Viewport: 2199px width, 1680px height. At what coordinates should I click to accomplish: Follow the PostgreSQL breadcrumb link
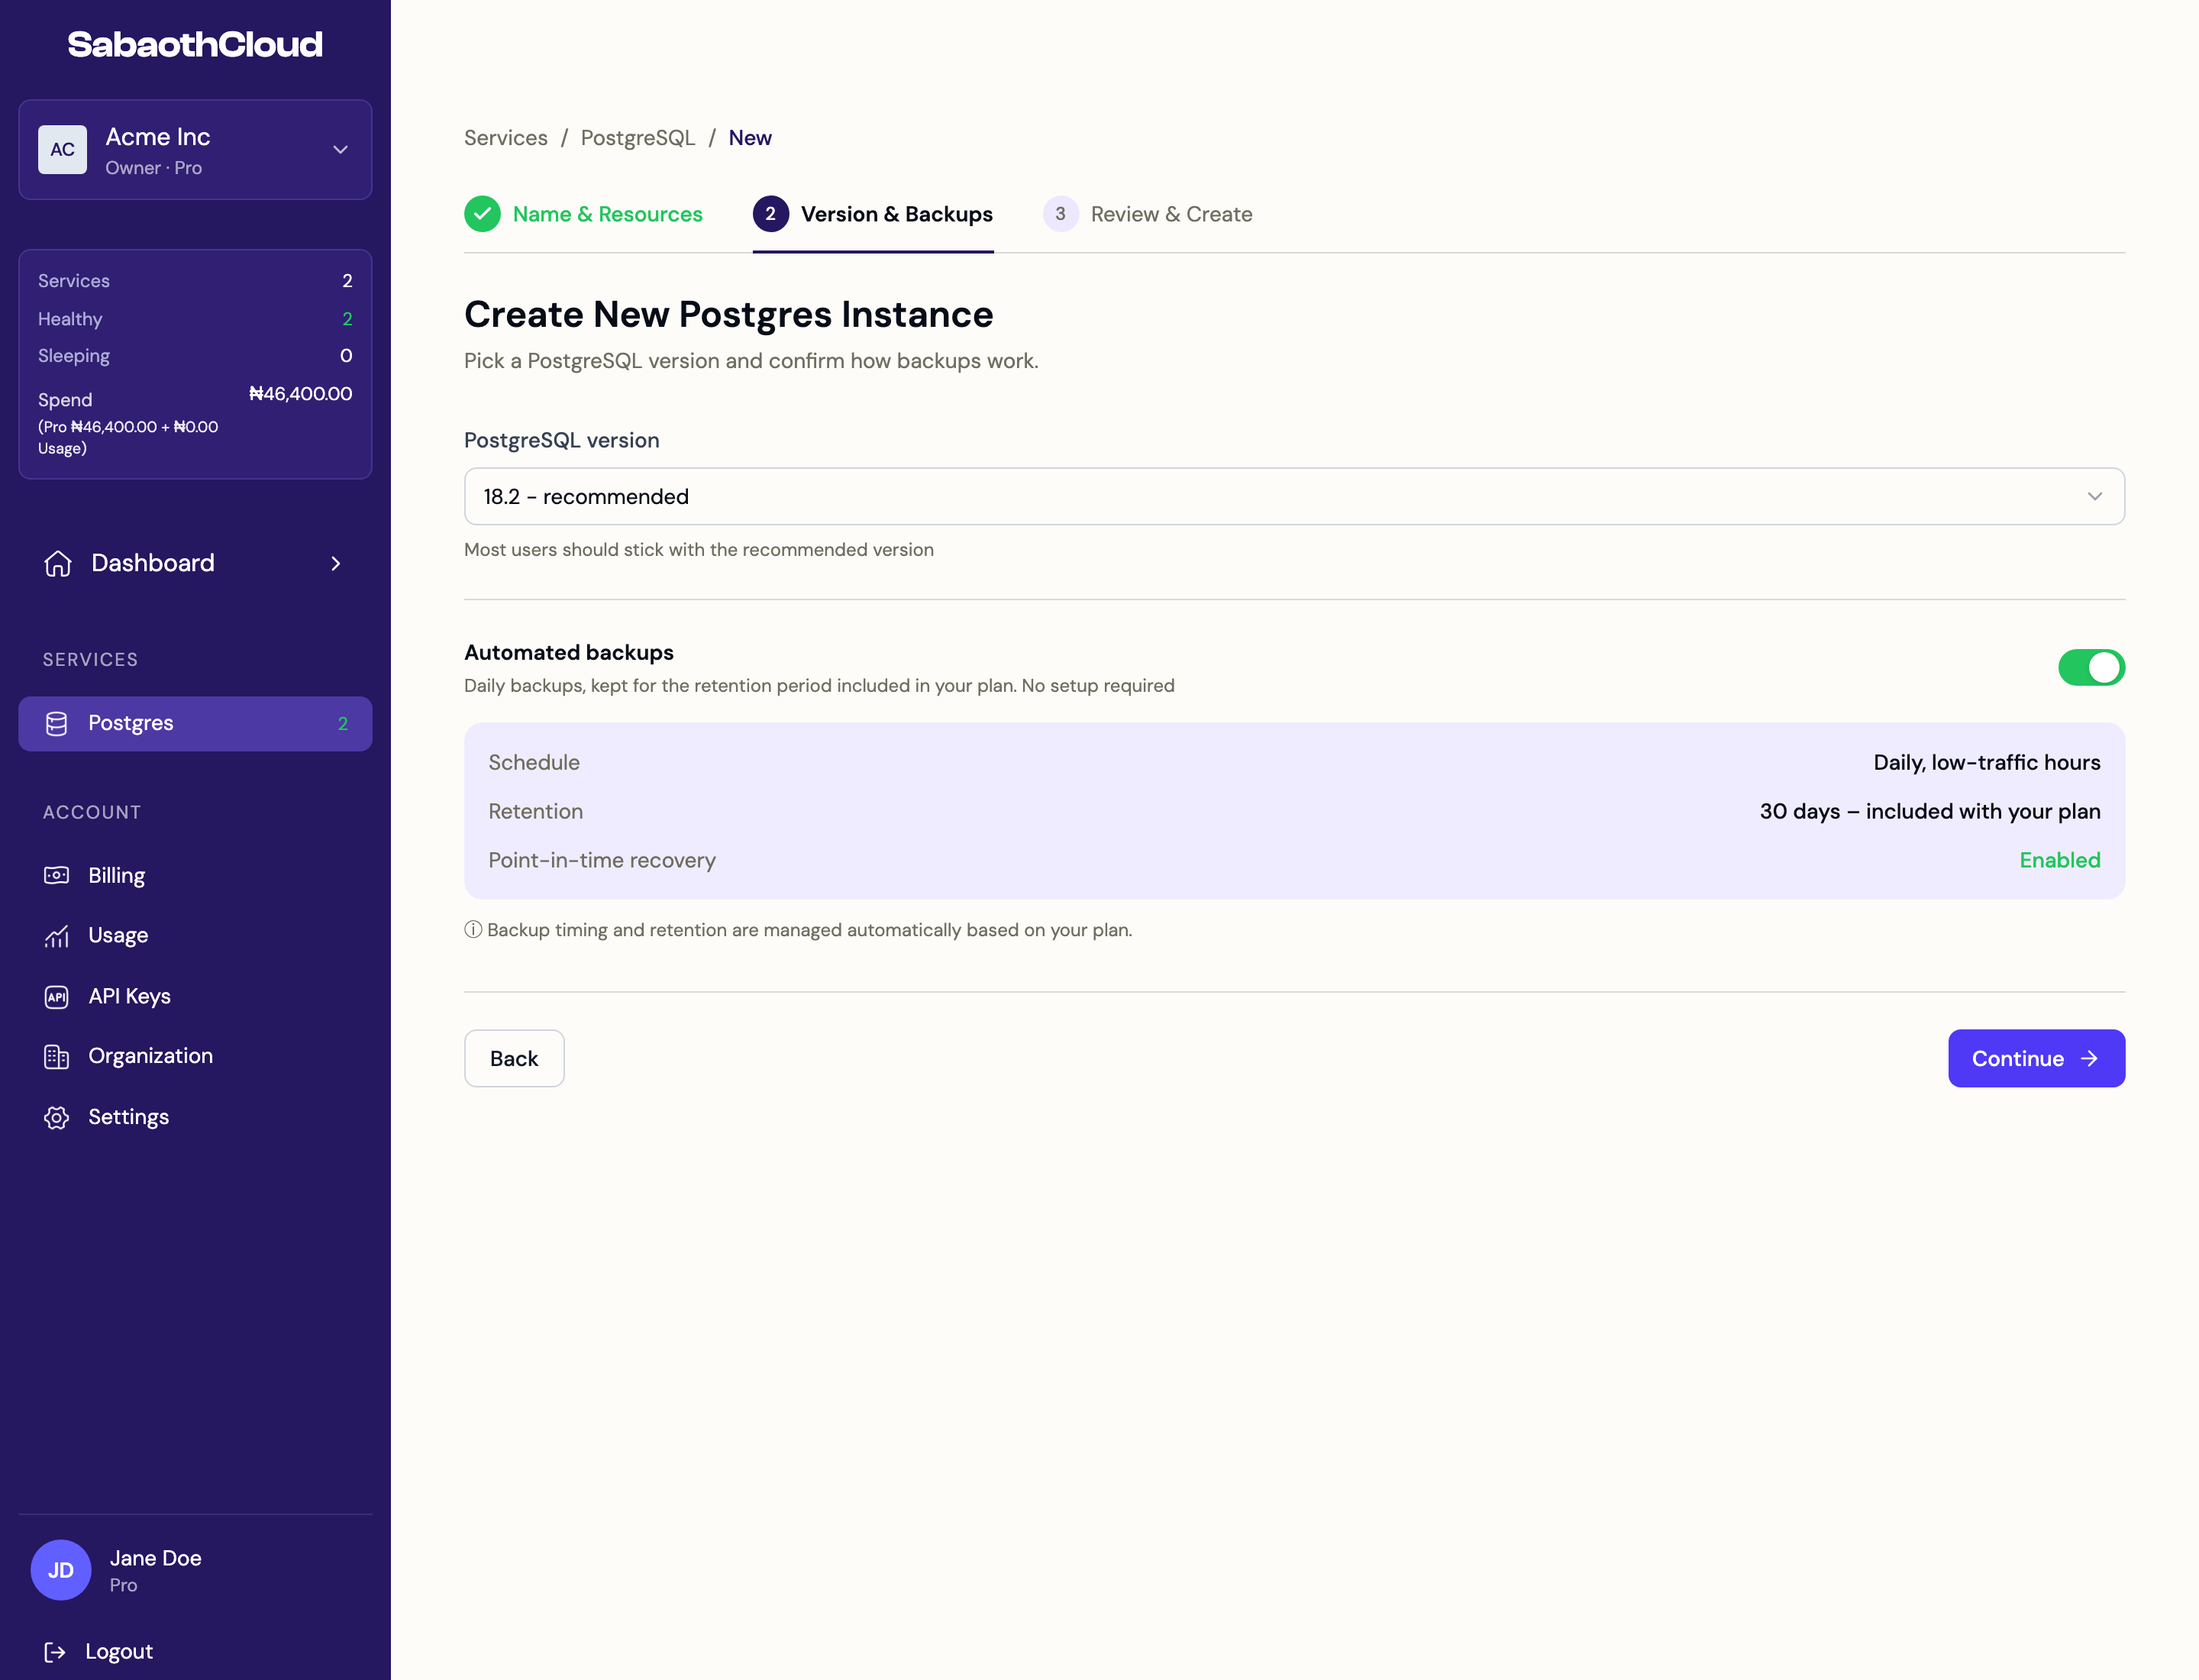click(638, 138)
